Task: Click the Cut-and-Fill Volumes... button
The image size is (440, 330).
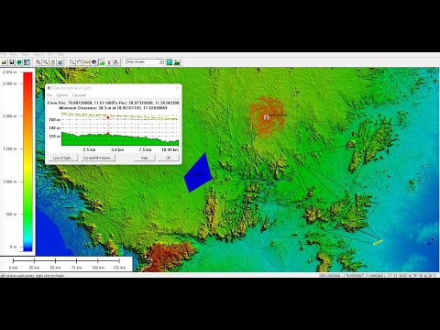Action: (98, 158)
